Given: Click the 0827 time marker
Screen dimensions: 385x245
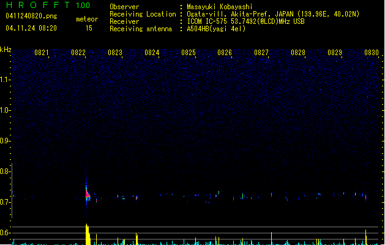Looking at the screenshot, I should 261,52.
